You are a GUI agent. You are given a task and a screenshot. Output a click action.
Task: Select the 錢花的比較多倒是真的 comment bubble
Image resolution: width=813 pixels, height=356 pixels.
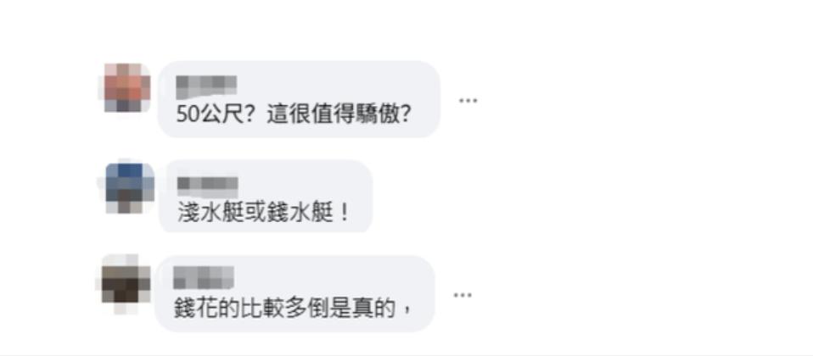[294, 294]
